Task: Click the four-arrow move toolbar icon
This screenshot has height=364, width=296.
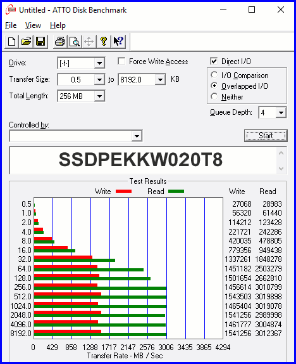Action: [89, 42]
